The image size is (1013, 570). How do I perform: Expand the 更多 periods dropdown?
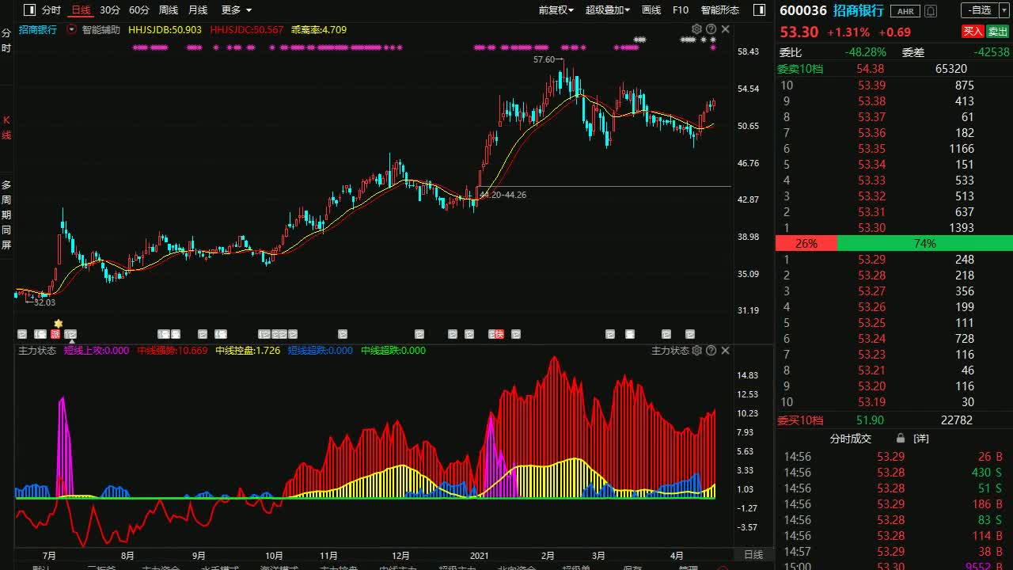(237, 10)
